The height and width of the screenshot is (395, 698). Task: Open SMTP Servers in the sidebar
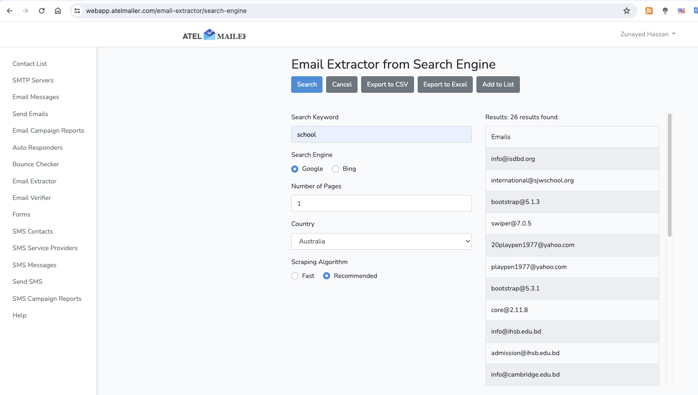(33, 80)
